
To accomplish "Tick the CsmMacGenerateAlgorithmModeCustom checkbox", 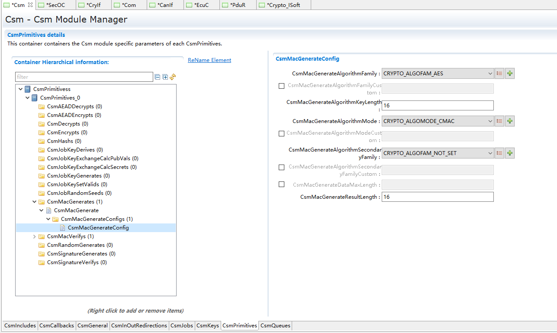I will click(x=282, y=134).
